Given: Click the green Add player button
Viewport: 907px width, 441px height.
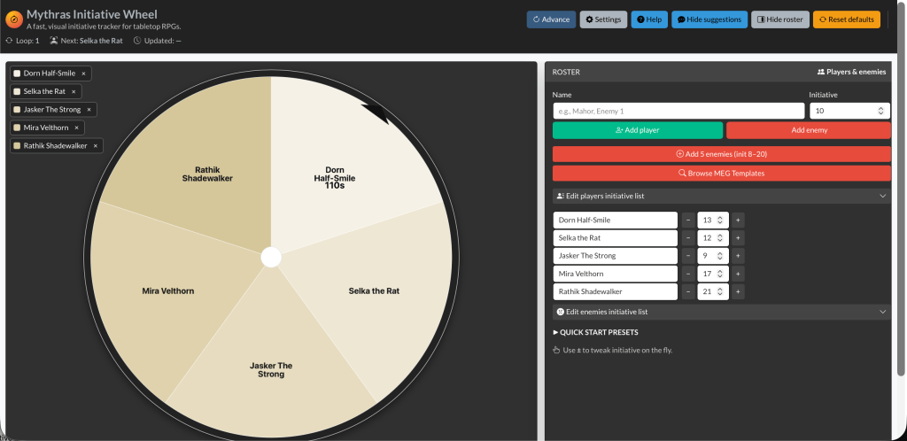Looking at the screenshot, I should click(637, 130).
